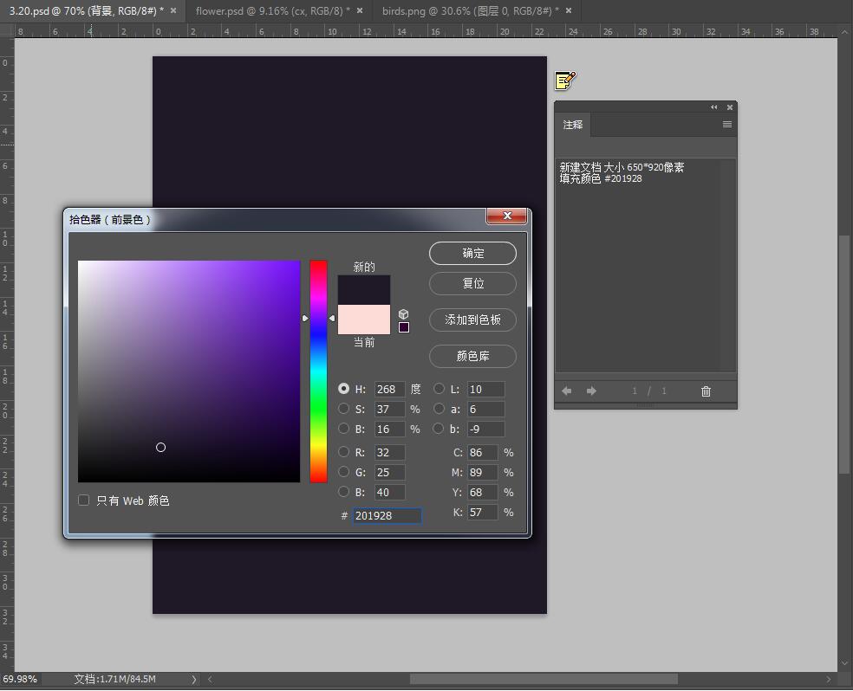Select the R red radio button
The image size is (853, 691).
(x=344, y=452)
